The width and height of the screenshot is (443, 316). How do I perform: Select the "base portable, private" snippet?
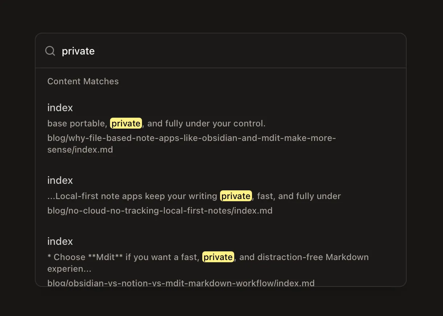(77, 123)
